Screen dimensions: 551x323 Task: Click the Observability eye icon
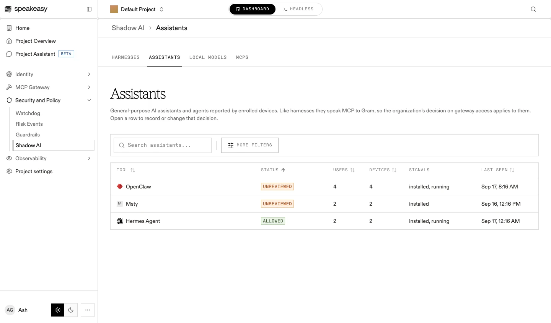click(9, 158)
